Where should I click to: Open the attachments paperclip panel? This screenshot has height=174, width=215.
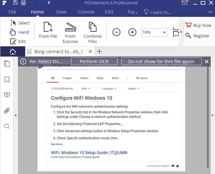7,110
